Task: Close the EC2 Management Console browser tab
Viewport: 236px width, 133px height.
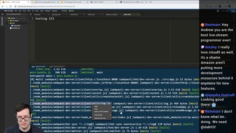Action: click(87, 2)
